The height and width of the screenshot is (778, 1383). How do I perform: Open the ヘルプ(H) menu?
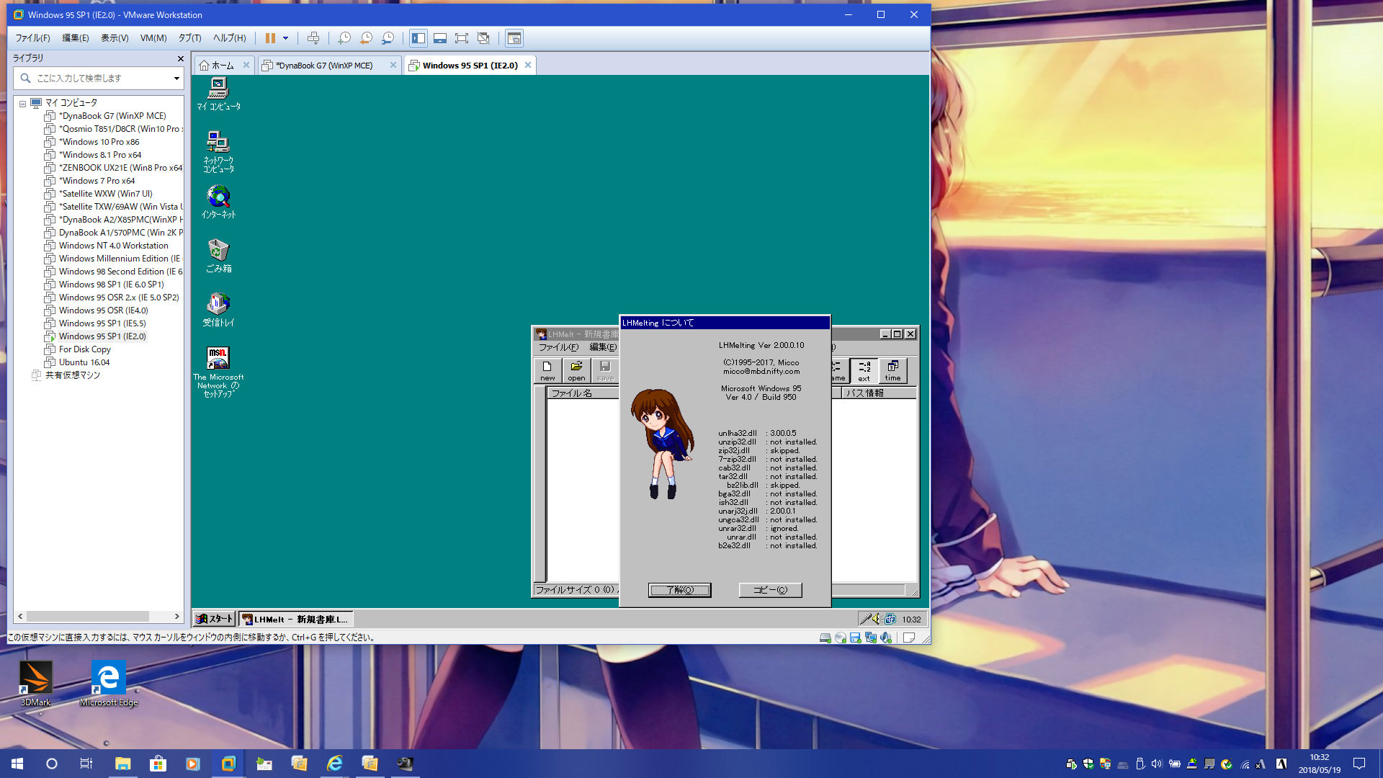point(230,38)
